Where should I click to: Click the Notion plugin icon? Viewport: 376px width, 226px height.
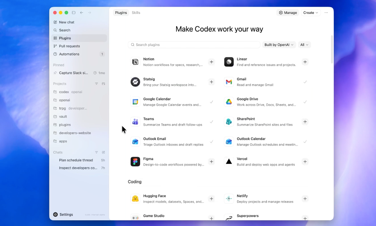tap(135, 62)
